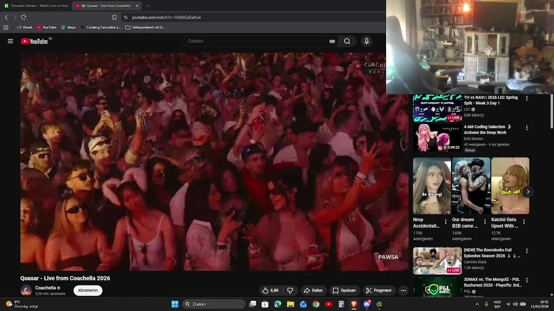This screenshot has height=311, width=554.
Task: Open YouTube bookmark in bookmarks bar
Action: [46, 27]
